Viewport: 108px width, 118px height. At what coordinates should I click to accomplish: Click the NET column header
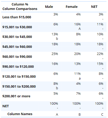94,7
